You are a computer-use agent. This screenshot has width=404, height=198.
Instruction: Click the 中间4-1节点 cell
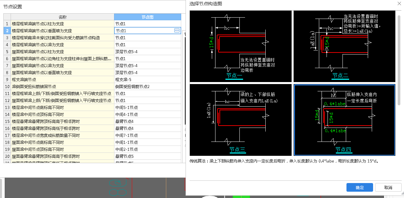click(148, 115)
